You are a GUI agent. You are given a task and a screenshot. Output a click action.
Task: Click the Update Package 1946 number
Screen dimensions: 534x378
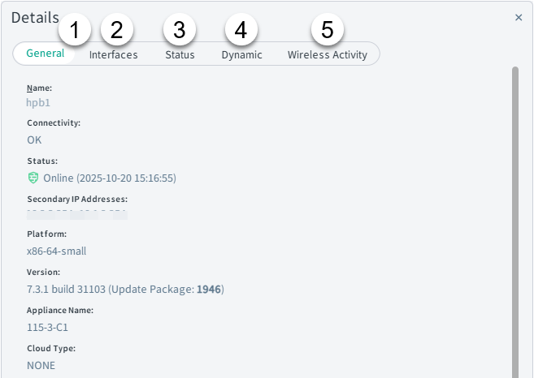[x=209, y=290]
